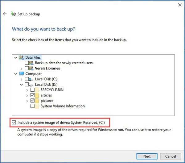This screenshot has height=163, width=185.
Task: Check the $RECYCLE.BIN checkbox
Action: (32, 90)
